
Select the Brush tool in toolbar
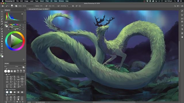pyautogui.click(x=2, y=26)
